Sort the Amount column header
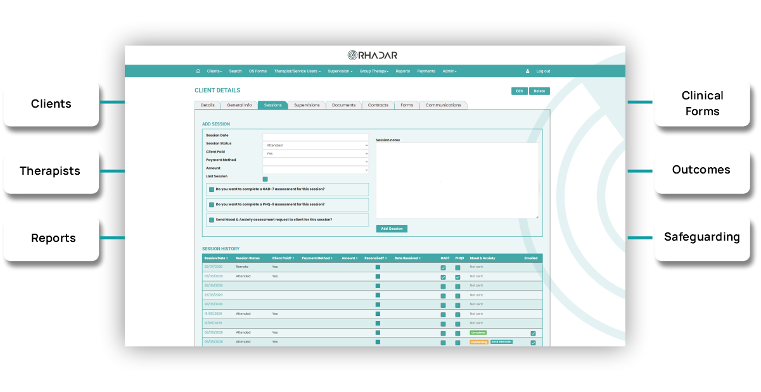 pyautogui.click(x=349, y=258)
